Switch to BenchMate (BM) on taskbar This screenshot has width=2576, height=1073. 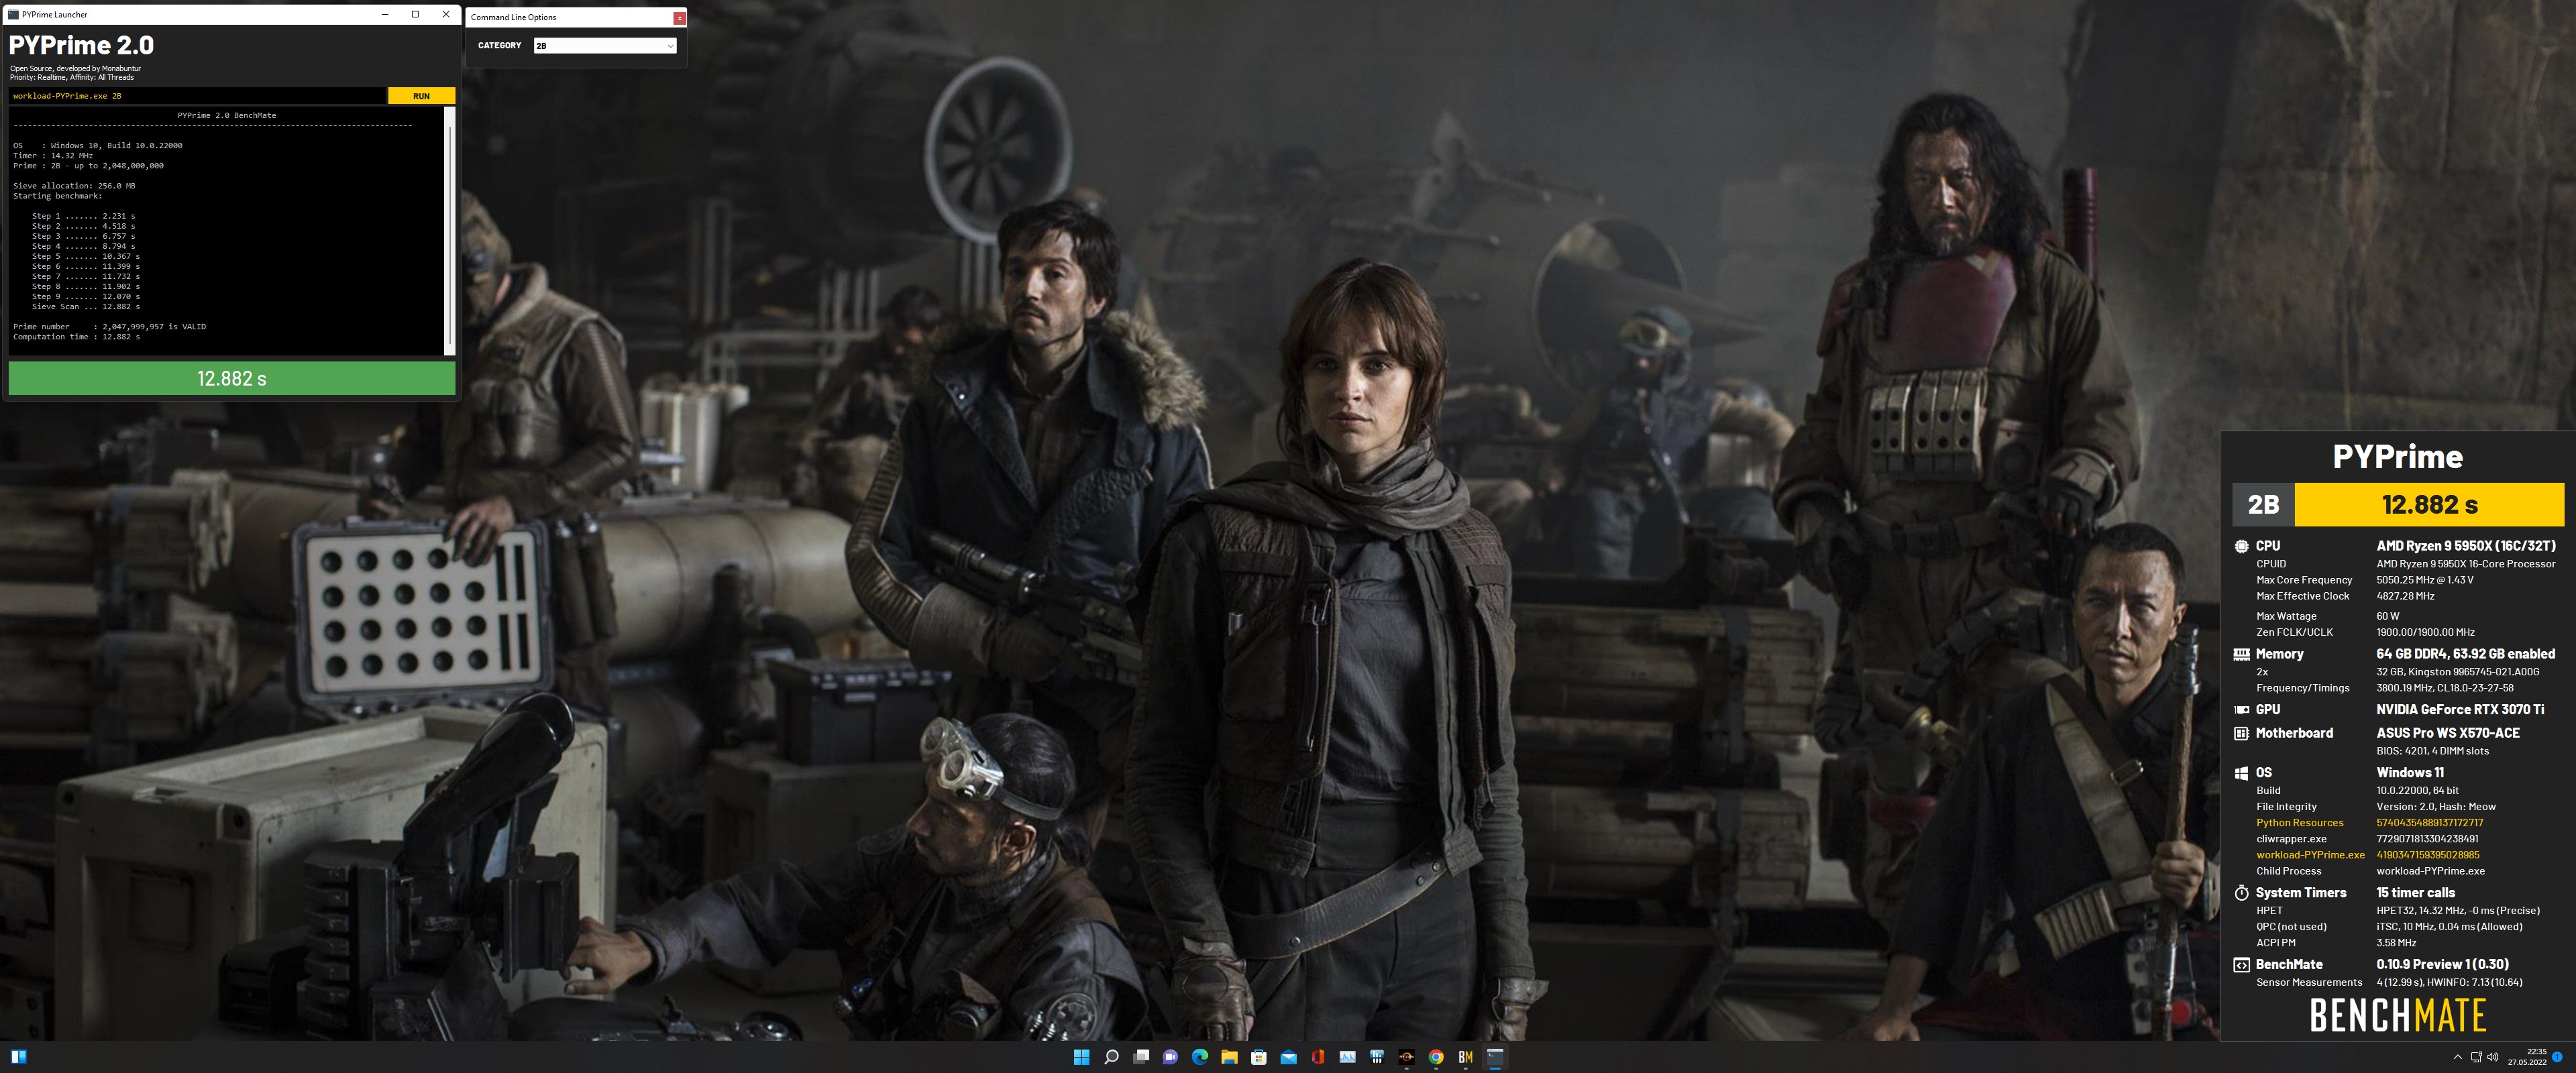point(1465,1057)
